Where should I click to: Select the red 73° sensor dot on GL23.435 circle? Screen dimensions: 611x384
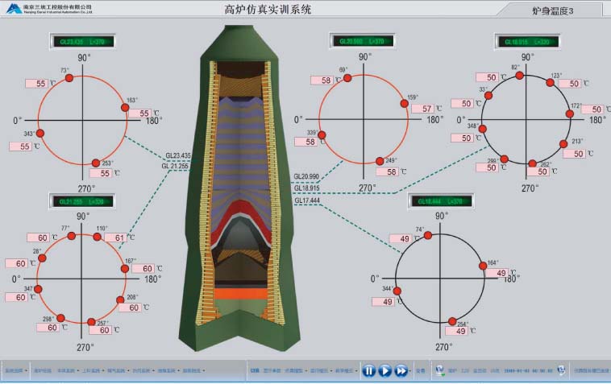(69, 77)
